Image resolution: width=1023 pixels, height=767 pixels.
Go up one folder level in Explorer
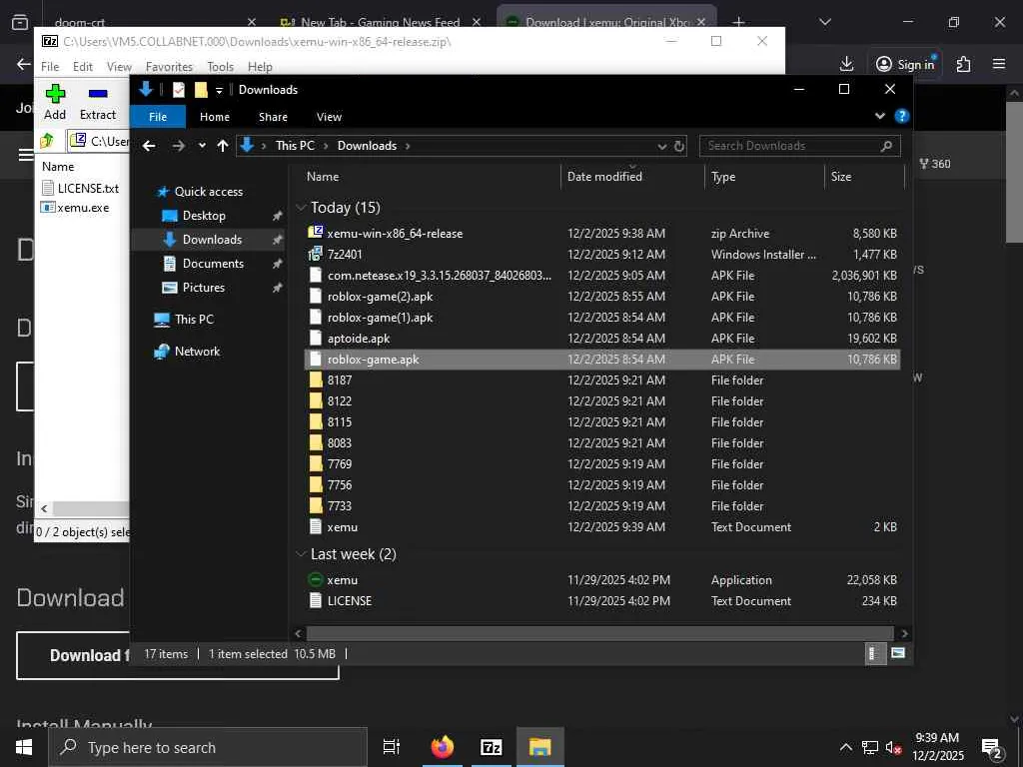(x=223, y=146)
